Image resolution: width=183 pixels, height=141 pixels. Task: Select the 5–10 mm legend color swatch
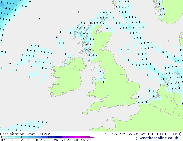pos(31,137)
